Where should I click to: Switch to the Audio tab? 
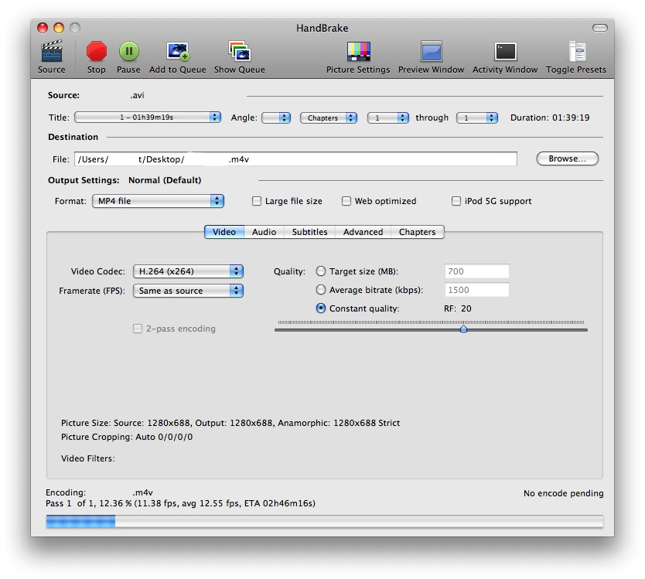pyautogui.click(x=264, y=232)
